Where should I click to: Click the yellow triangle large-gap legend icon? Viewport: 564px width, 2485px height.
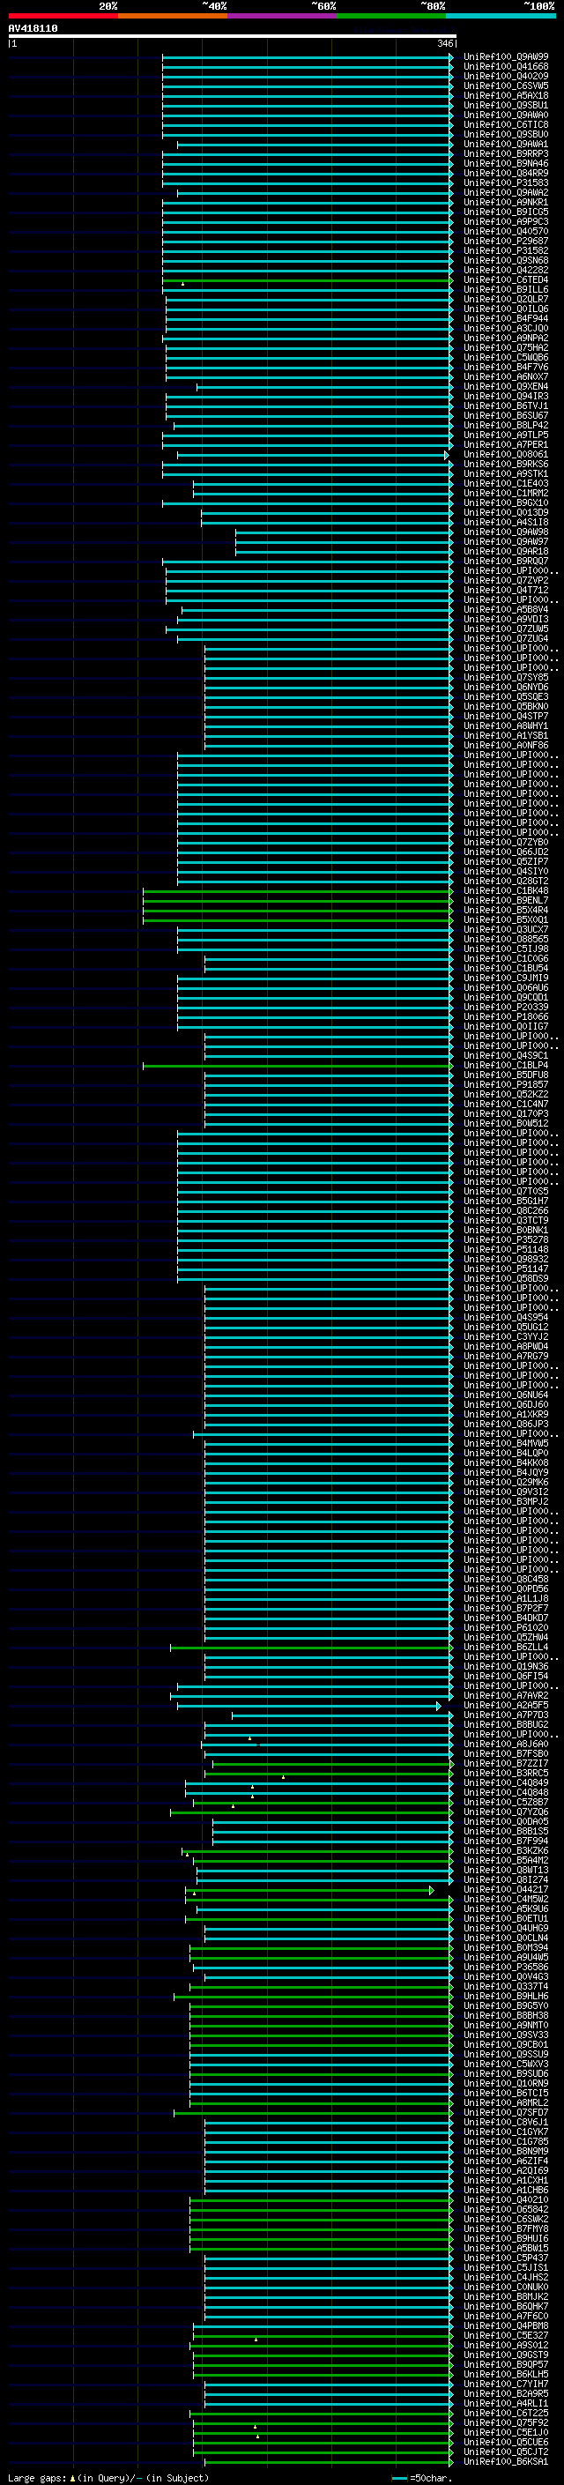(x=72, y=2478)
